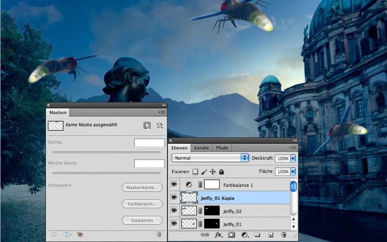Click chain link on Farbbalance 1 layer
This screenshot has height=242, width=387.
coord(200,184)
